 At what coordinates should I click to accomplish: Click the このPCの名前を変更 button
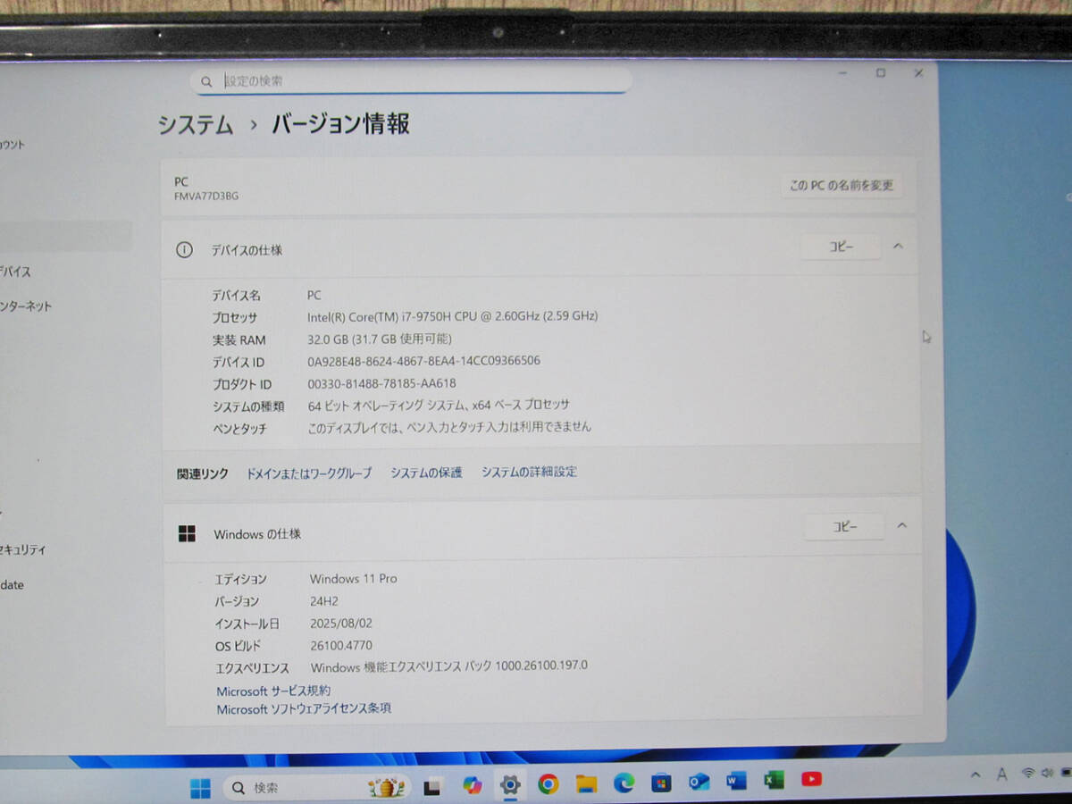pos(841,185)
